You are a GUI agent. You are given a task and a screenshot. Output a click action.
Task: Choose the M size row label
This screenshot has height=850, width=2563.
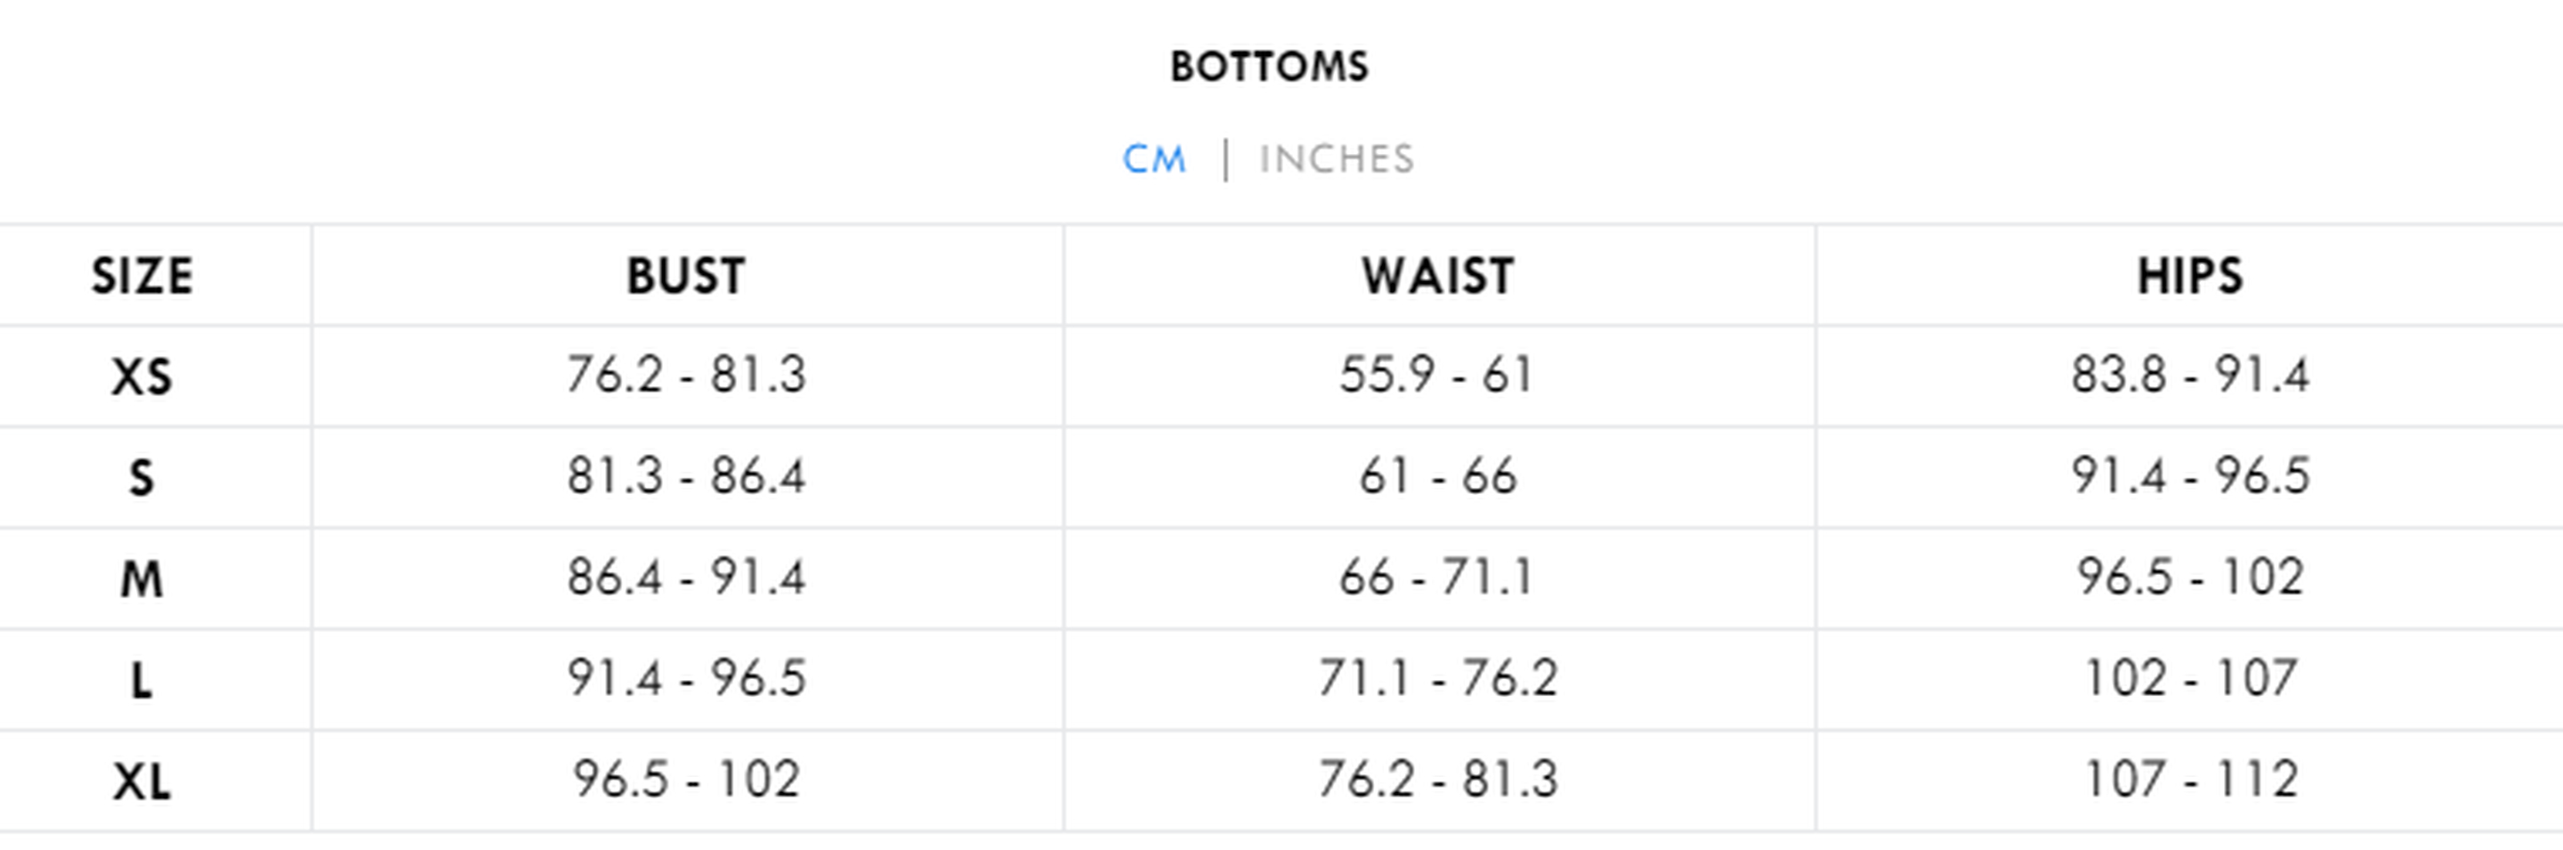tap(142, 579)
